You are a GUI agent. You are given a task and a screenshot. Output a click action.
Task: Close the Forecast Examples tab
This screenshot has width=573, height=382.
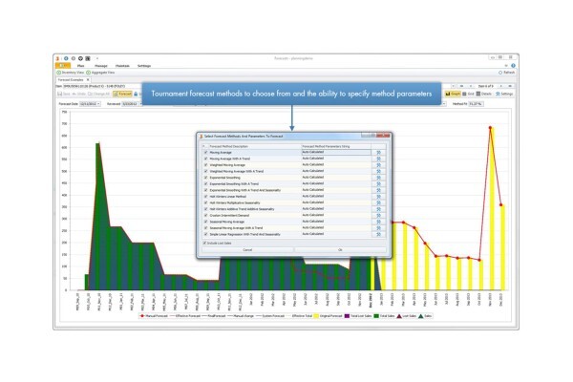[88, 79]
